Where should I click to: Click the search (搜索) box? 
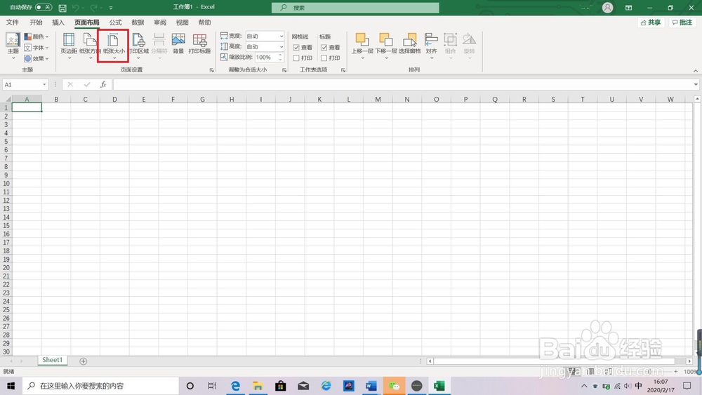[355, 8]
